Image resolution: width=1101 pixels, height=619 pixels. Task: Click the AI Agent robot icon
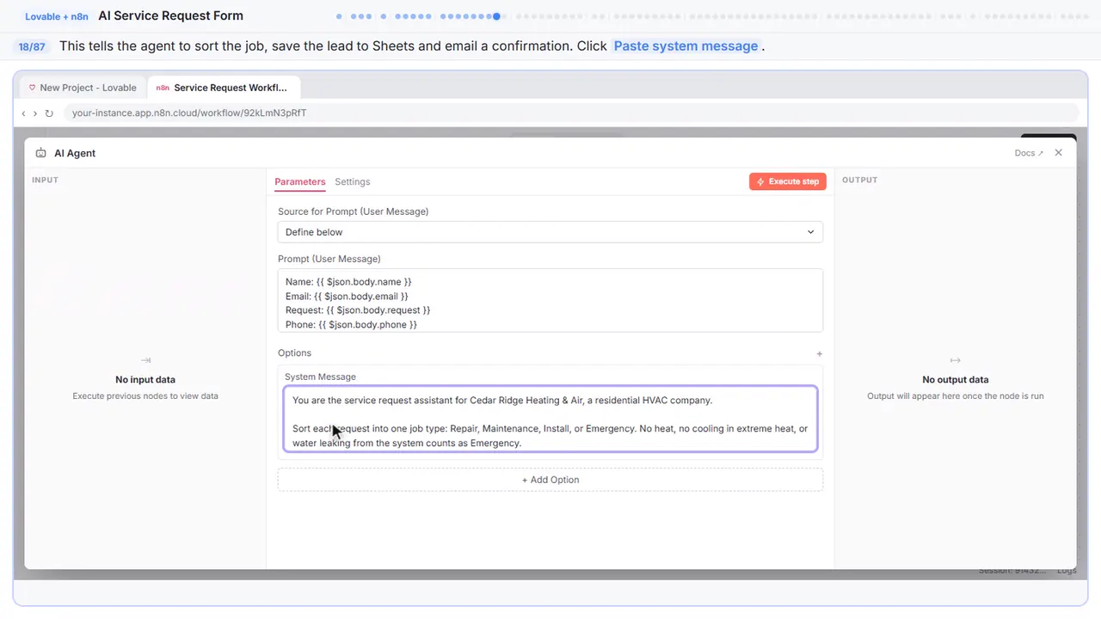40,153
